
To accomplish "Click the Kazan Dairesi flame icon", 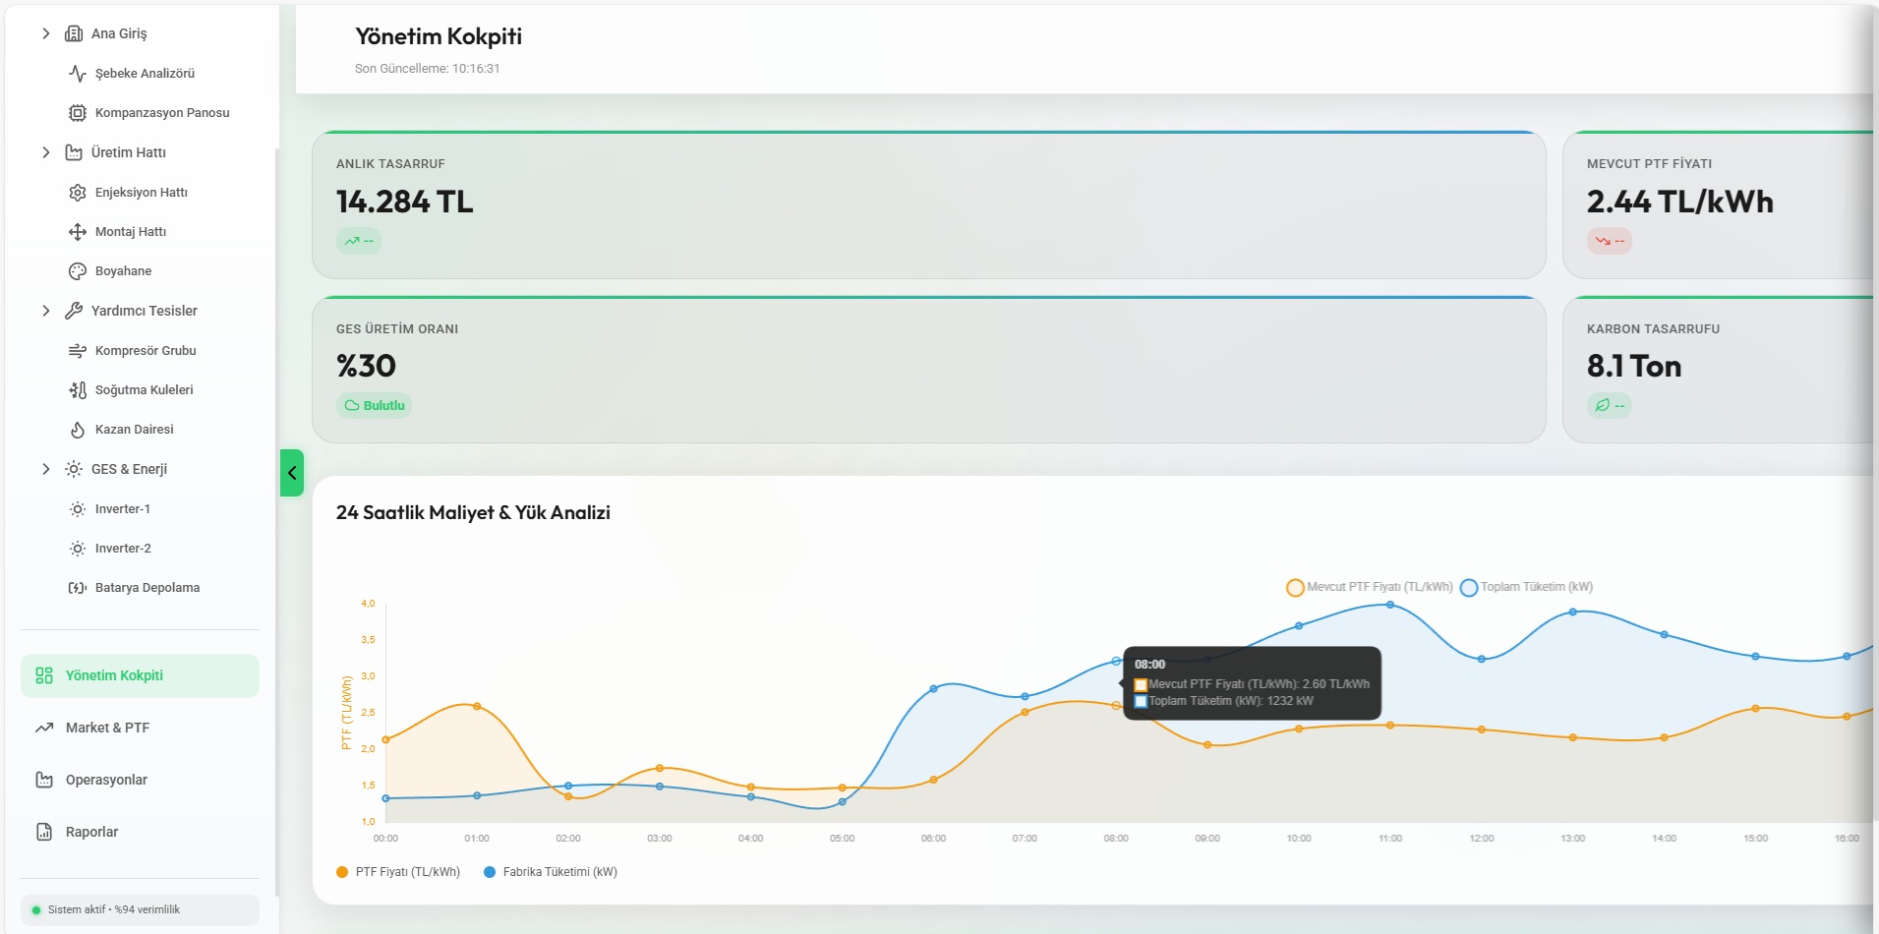I will (x=78, y=430).
